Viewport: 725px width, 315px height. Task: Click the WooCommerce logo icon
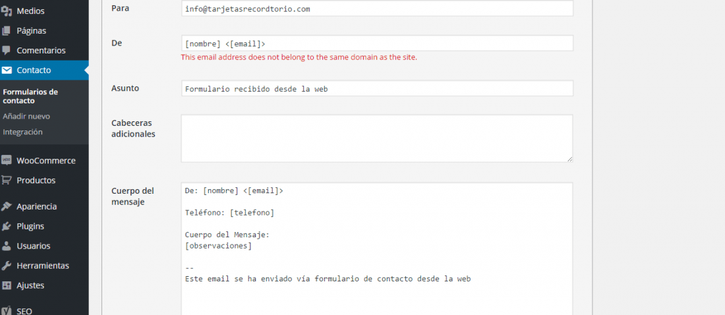[7, 161]
